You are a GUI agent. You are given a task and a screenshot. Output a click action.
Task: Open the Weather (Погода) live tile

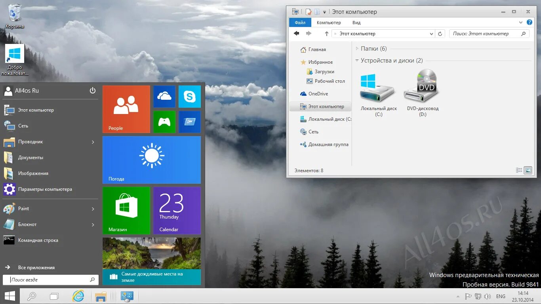[x=151, y=160]
